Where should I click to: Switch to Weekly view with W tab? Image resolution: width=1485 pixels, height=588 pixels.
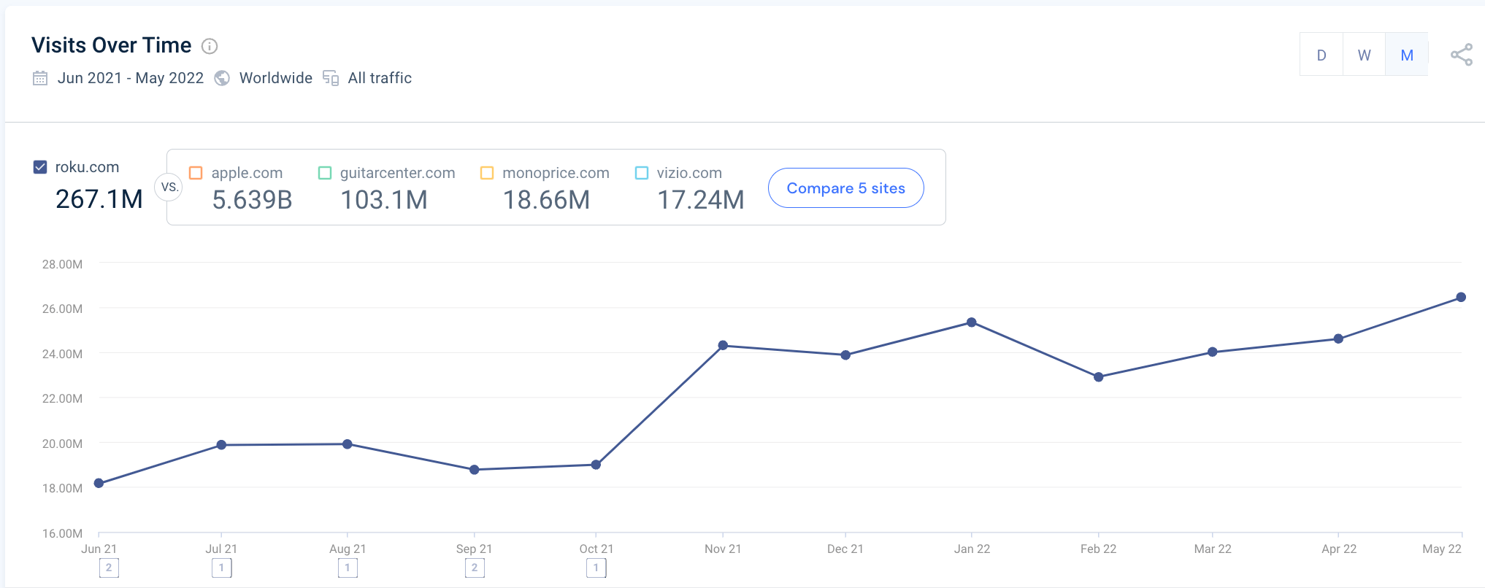(1364, 55)
